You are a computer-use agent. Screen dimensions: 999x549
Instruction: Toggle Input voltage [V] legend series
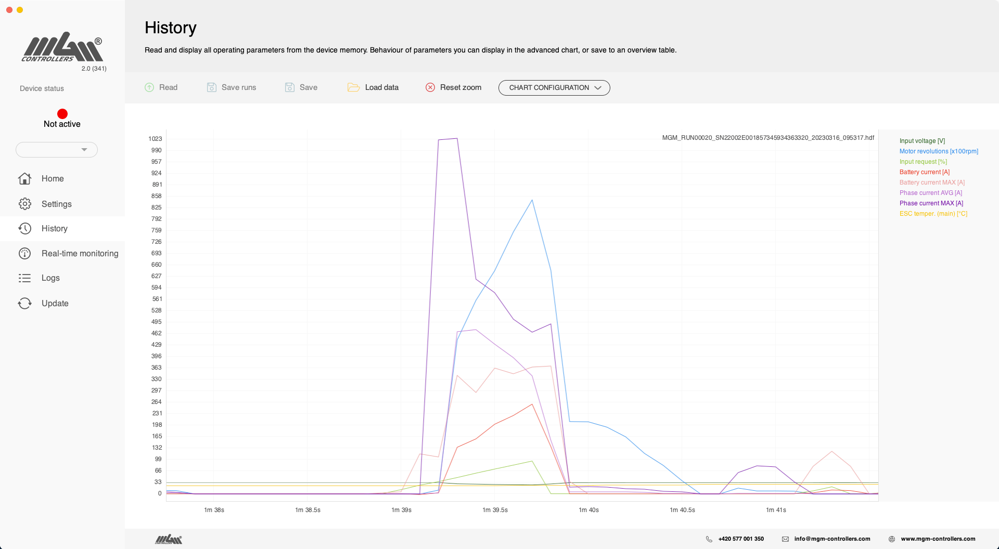pyautogui.click(x=922, y=141)
